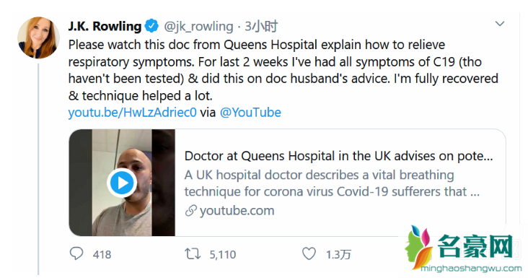Image resolution: width=528 pixels, height=278 pixels.
Task: Click the video thumbnail of the doctor
Action: pos(122,183)
